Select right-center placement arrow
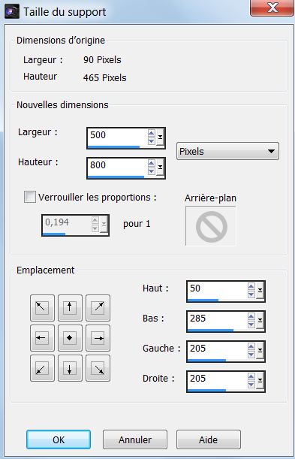 (98, 338)
